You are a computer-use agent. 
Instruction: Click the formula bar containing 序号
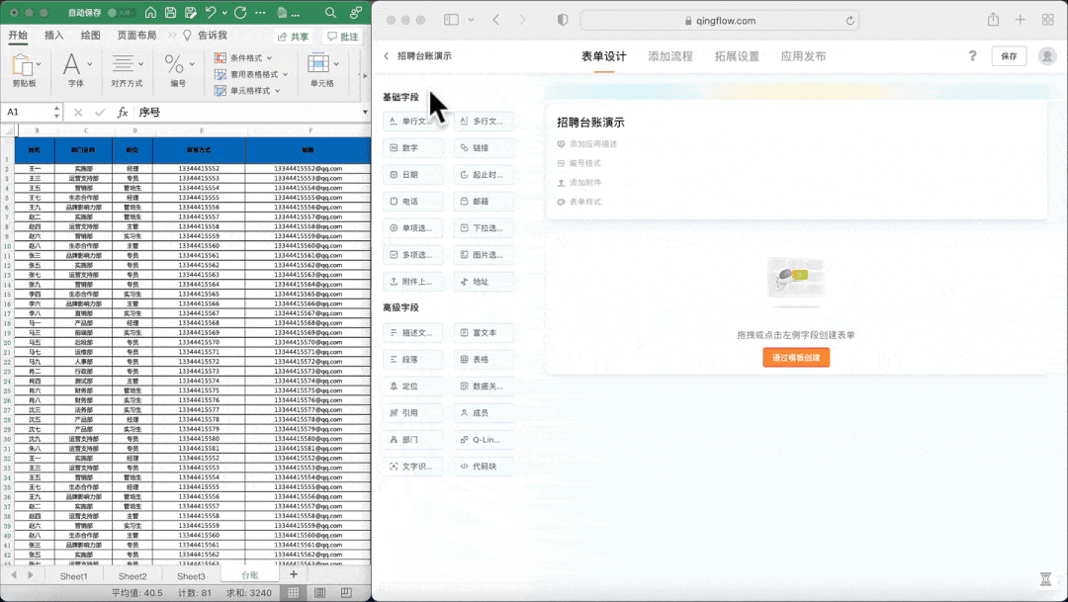click(246, 112)
